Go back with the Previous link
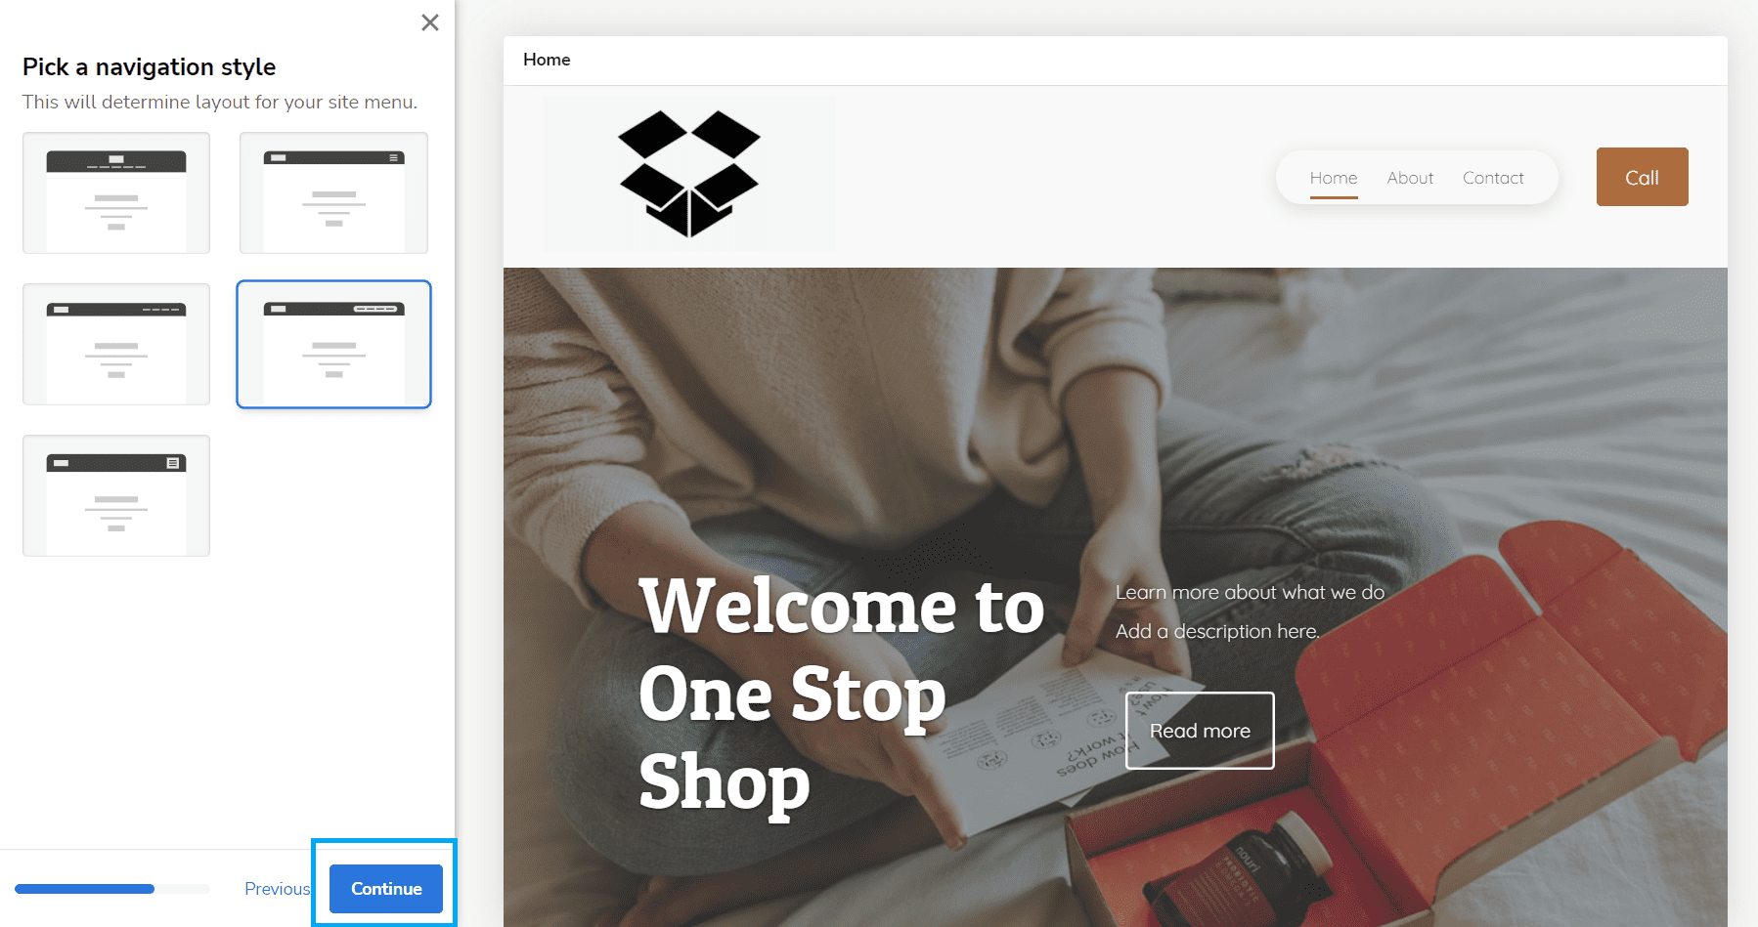The width and height of the screenshot is (1758, 927). point(277,889)
